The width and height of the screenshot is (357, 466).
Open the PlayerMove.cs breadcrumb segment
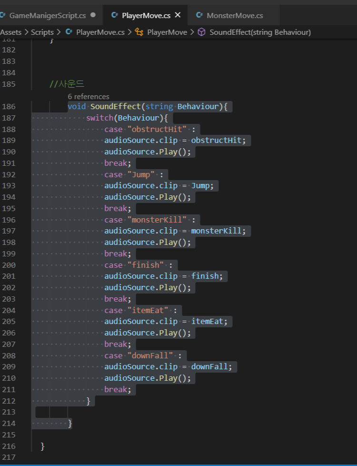[x=100, y=32]
